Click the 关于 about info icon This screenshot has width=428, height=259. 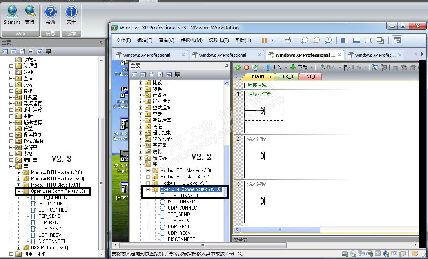[x=71, y=12]
